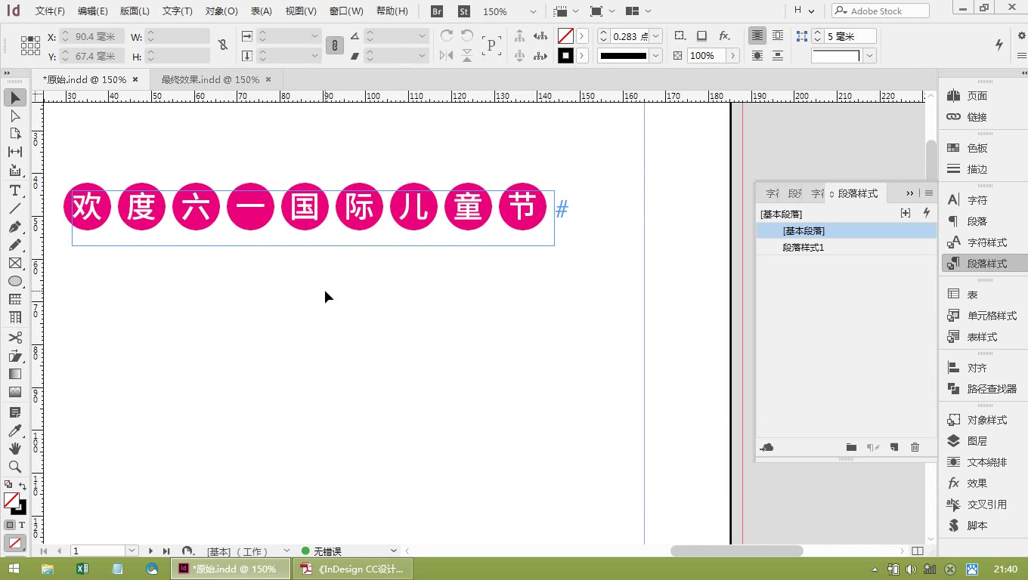Open the Pages panel

978,96
